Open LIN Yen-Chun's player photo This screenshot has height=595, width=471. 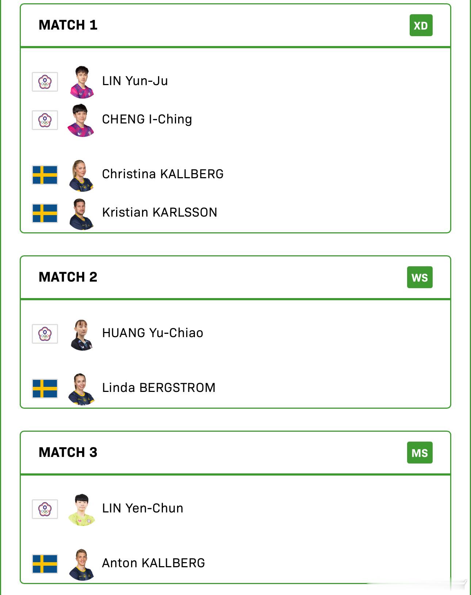82,510
